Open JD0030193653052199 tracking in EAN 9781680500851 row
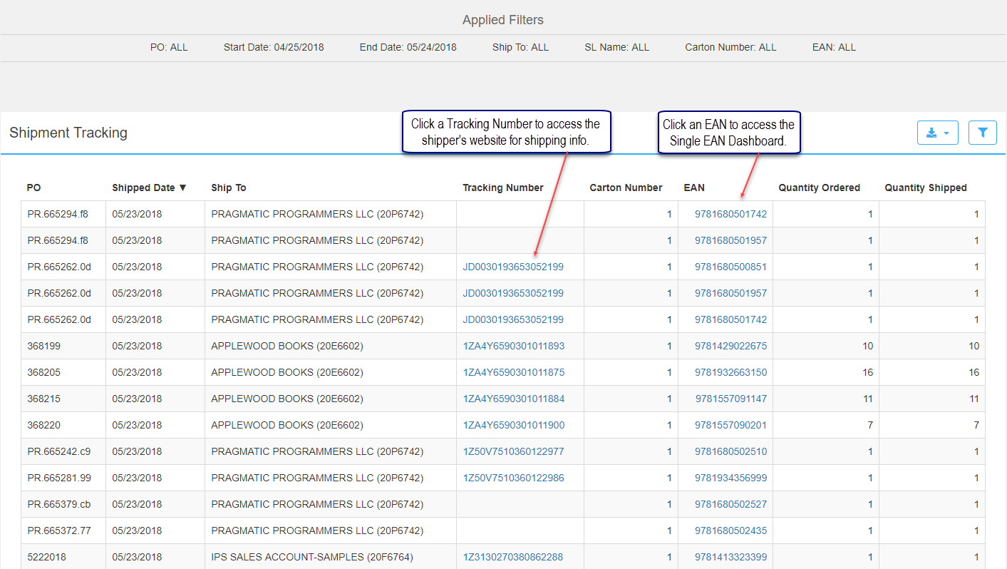Image resolution: width=1007 pixels, height=569 pixels. pos(513,267)
